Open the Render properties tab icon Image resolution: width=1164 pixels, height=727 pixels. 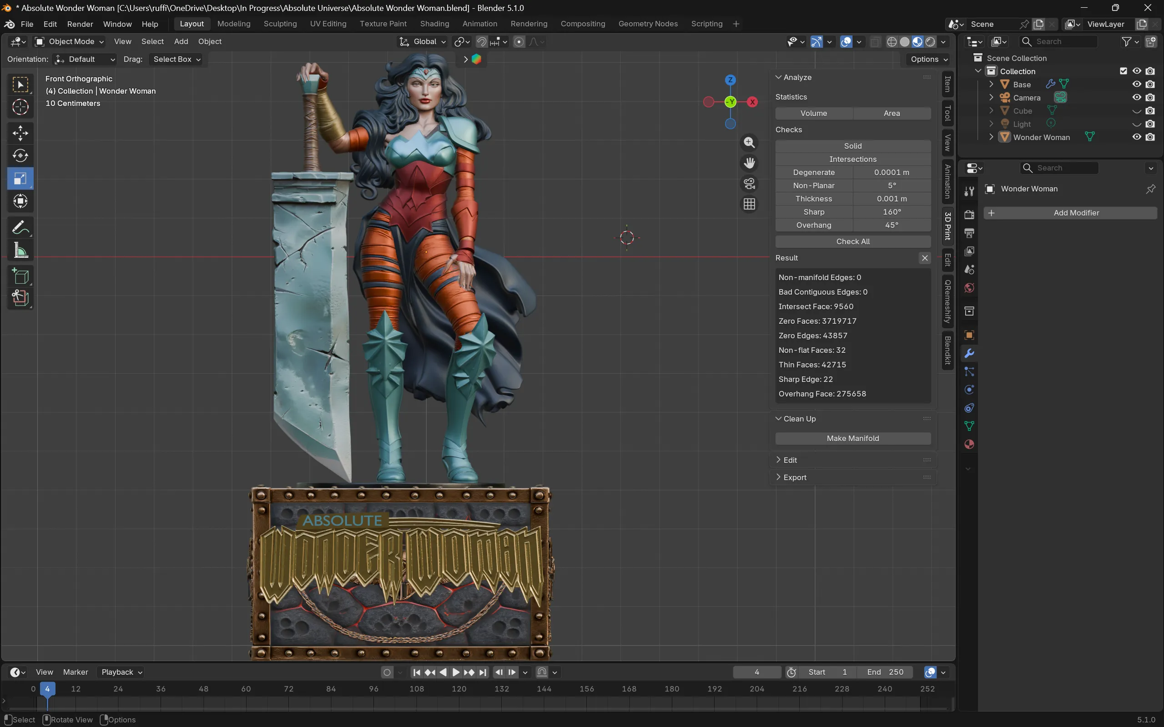(x=969, y=215)
